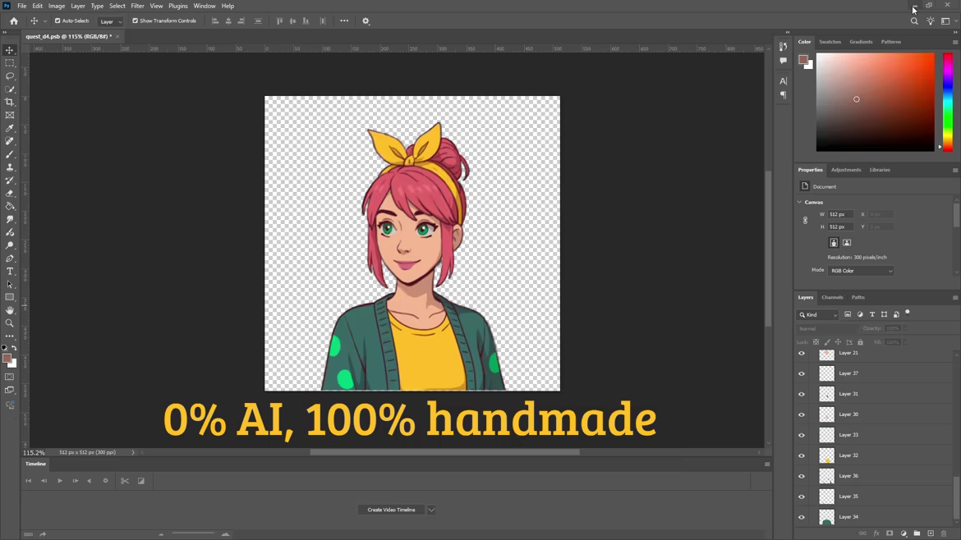This screenshot has height=540, width=961.
Task: Create a new group folder
Action: click(x=917, y=533)
